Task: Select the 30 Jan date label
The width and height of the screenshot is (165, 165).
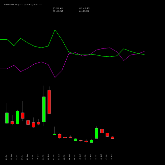Action: tap(38, 157)
